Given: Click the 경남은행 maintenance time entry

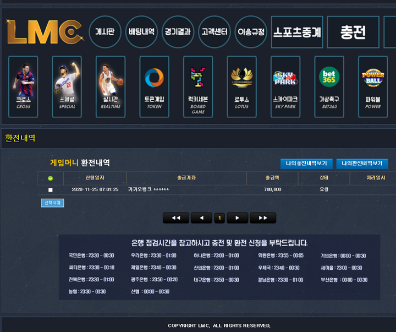Looking at the screenshot, I should [x=280, y=280].
